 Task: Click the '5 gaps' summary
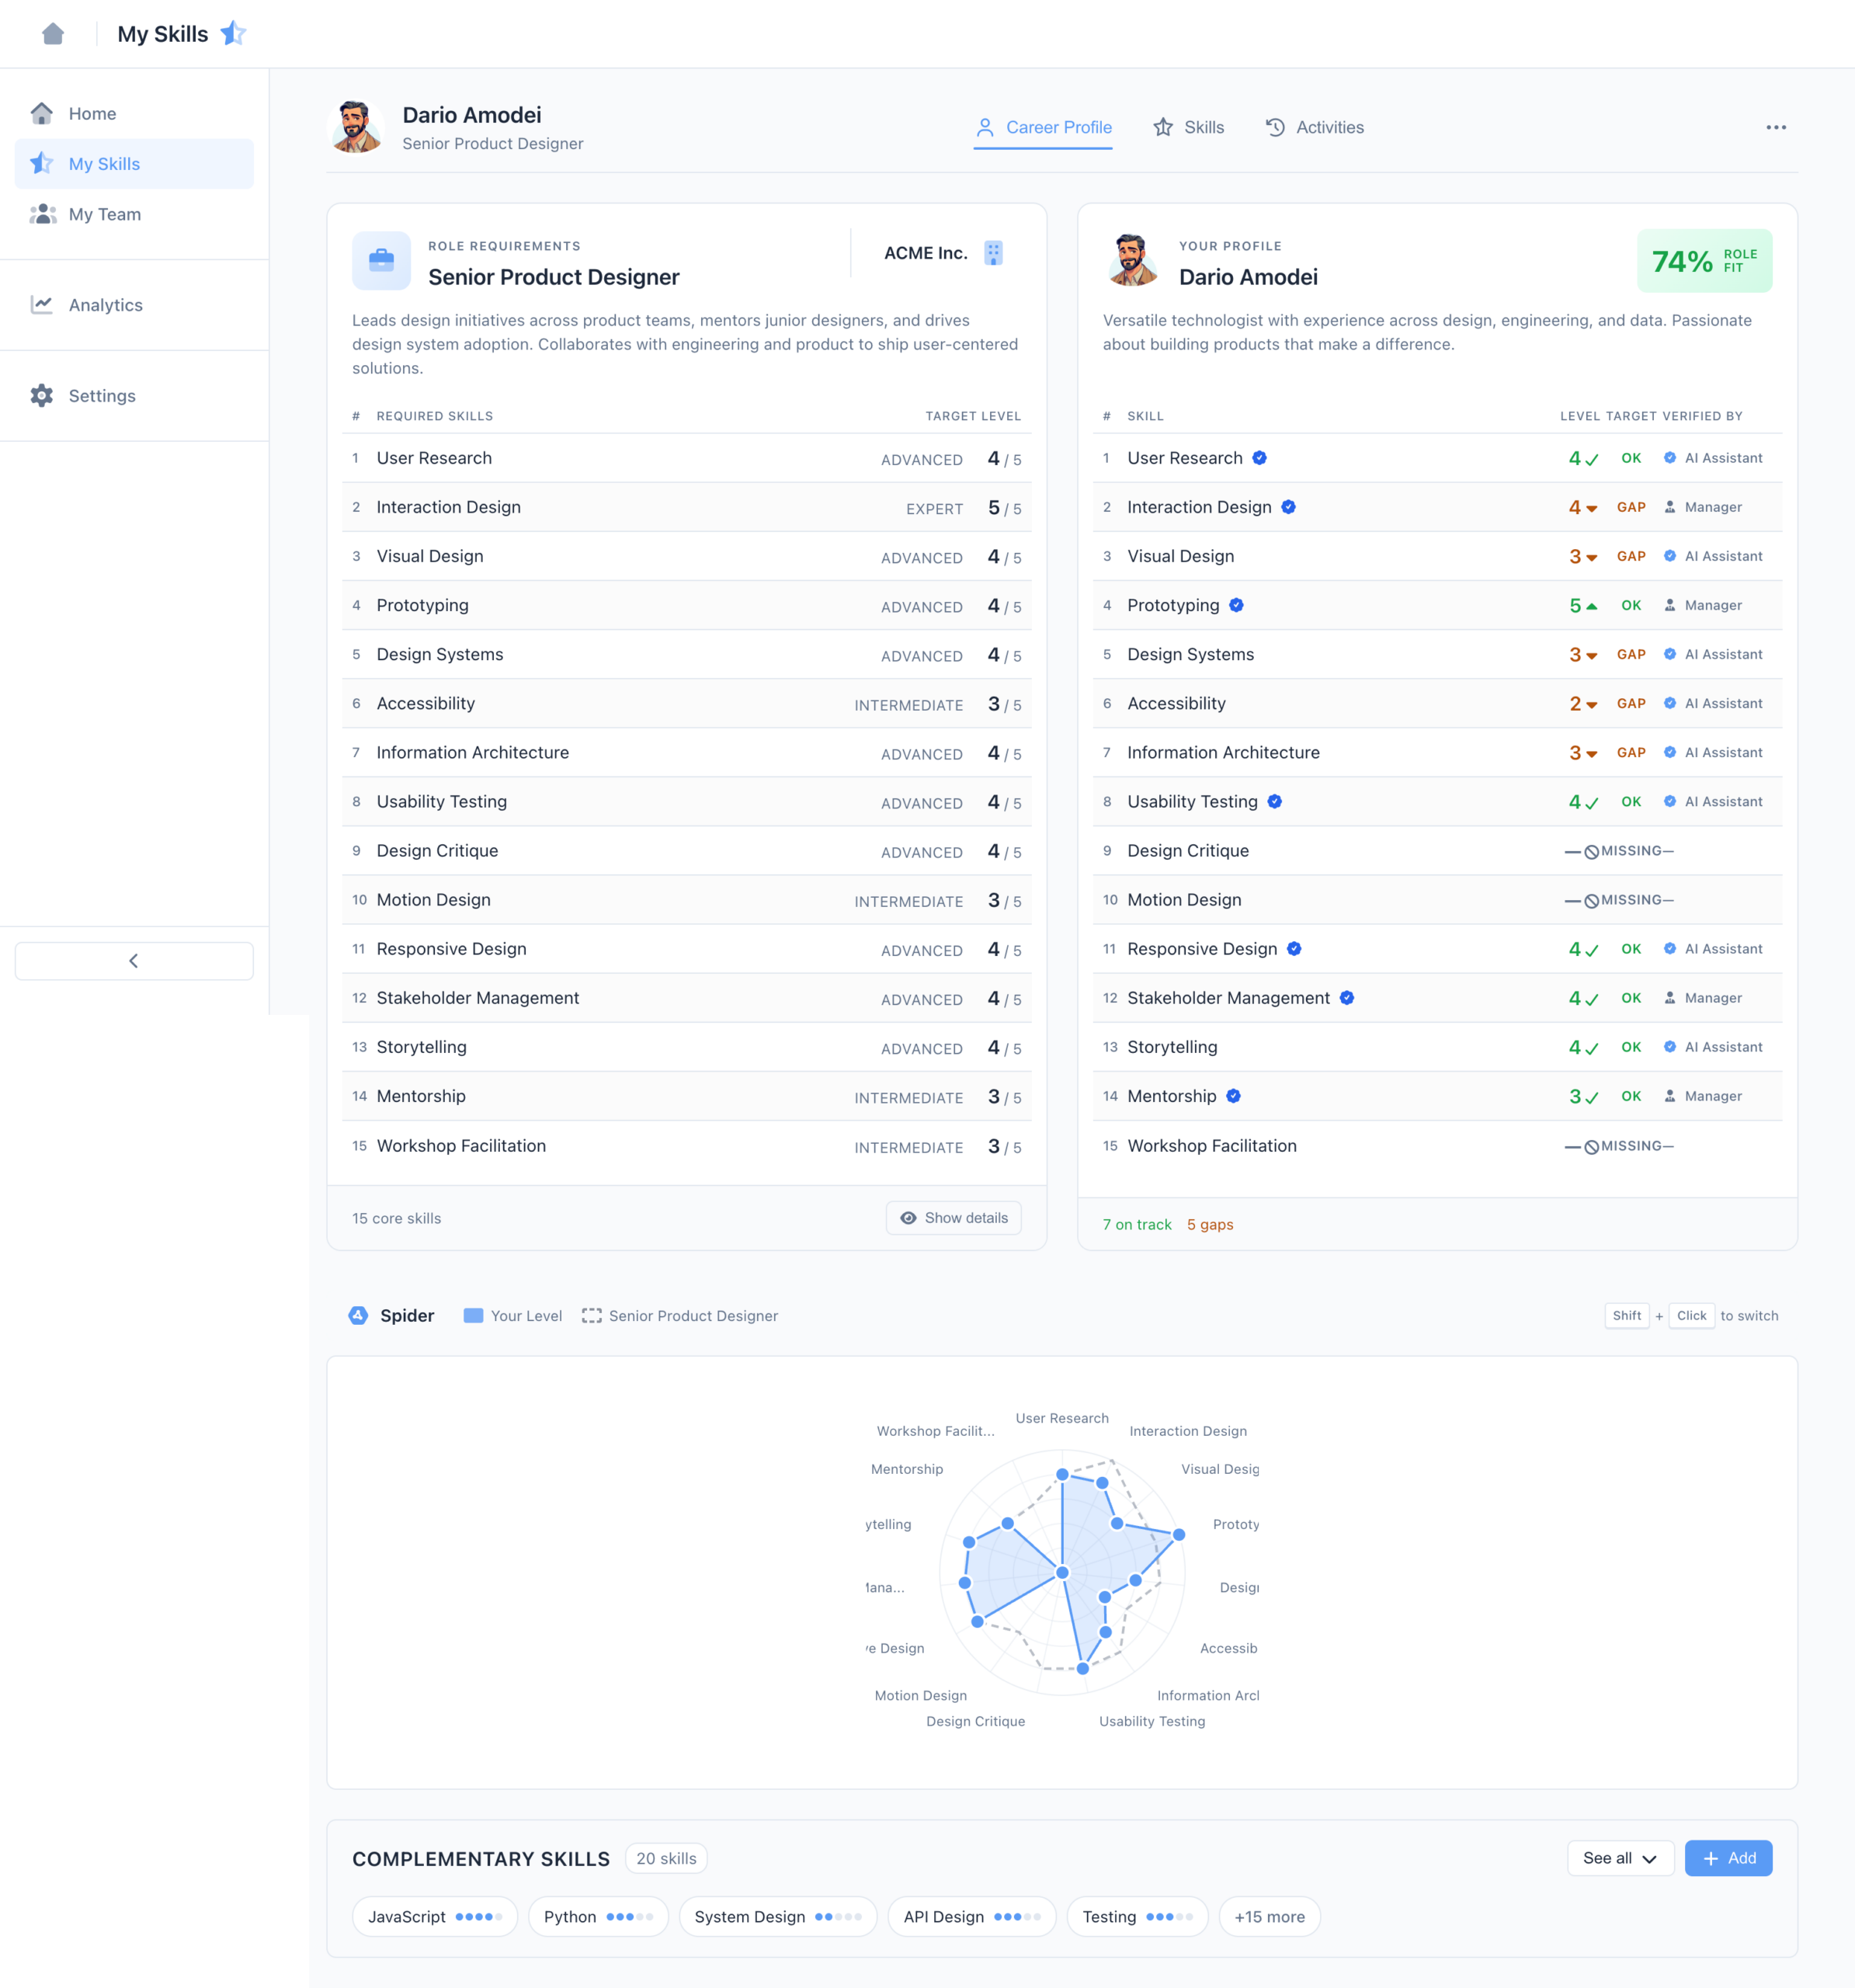[1210, 1225]
